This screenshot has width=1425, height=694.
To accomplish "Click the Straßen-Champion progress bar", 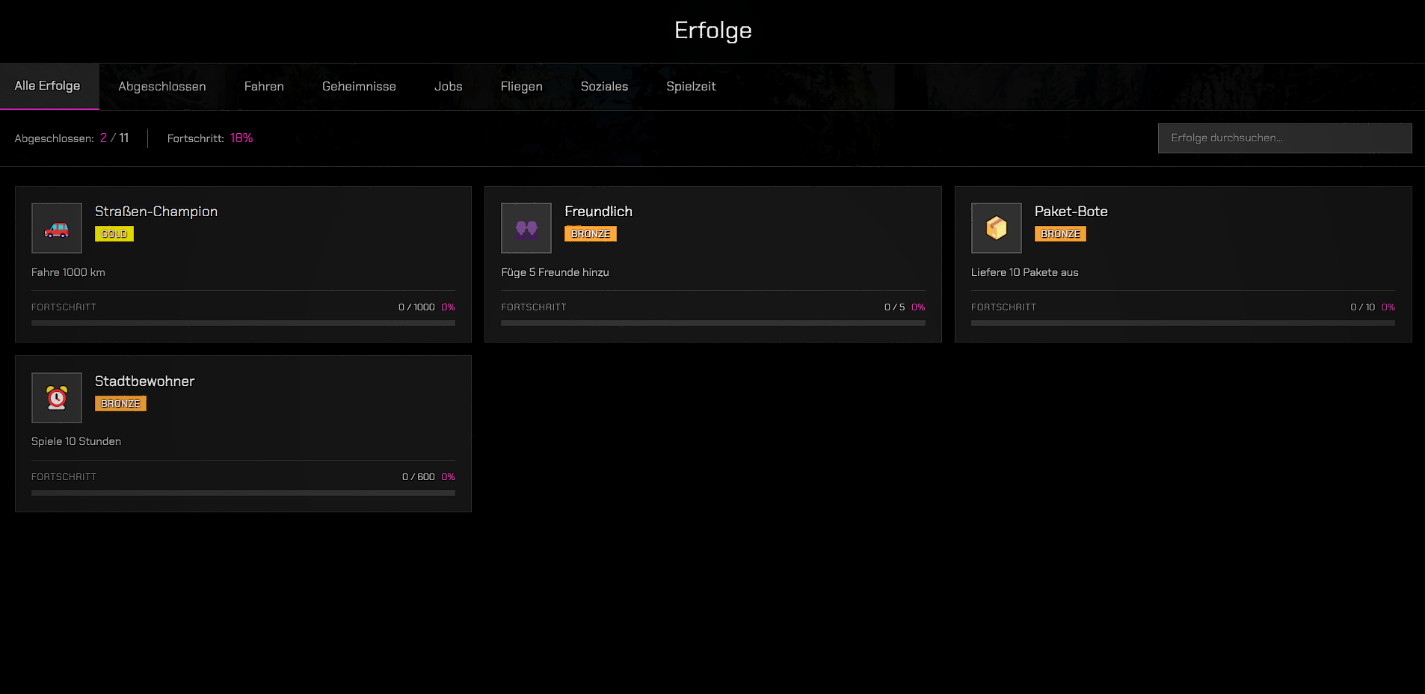I will point(243,323).
